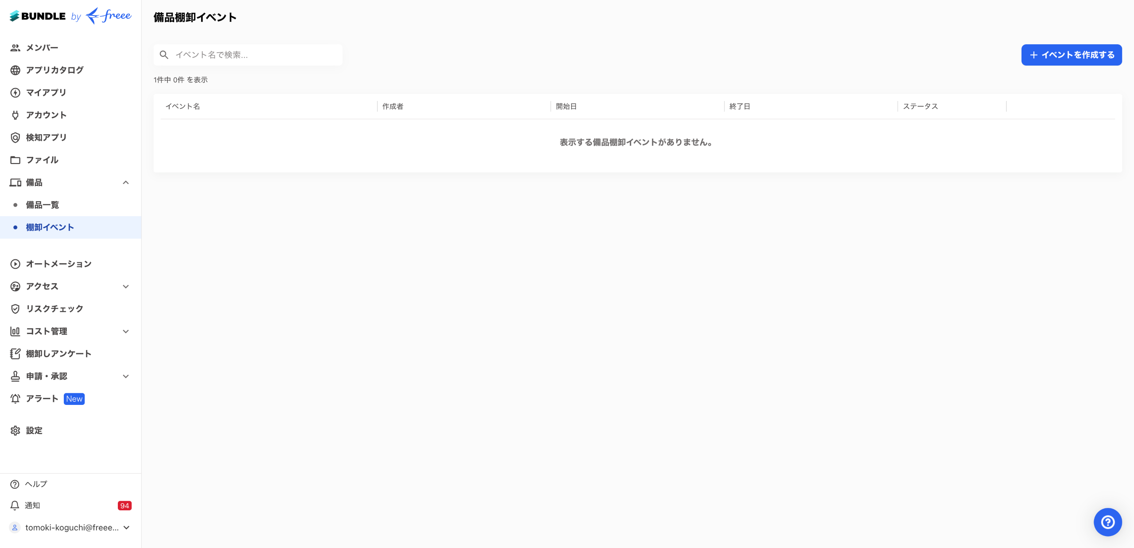Open the ヘルプ (Help) link

35,484
